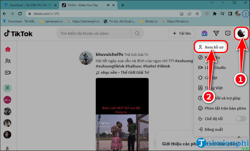This screenshot has height=151, width=250.
Task: Open a new browser tab
Action: click(123, 5)
